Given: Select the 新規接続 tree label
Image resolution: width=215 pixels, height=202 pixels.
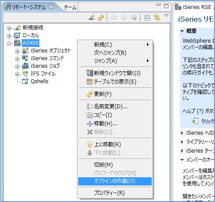Looking at the screenshot, I should coord(33,28).
